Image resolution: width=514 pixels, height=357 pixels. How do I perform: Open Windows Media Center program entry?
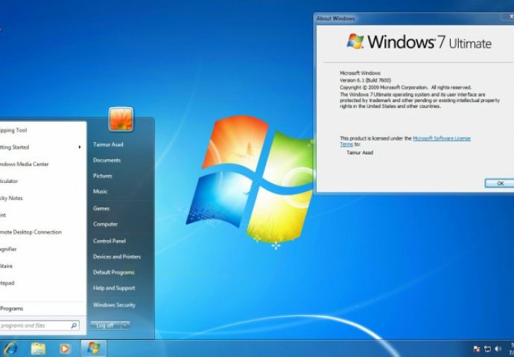tap(28, 164)
